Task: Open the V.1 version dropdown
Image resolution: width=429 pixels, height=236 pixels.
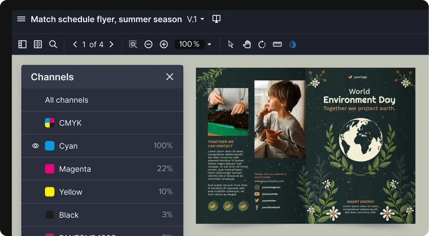Action: point(196,19)
